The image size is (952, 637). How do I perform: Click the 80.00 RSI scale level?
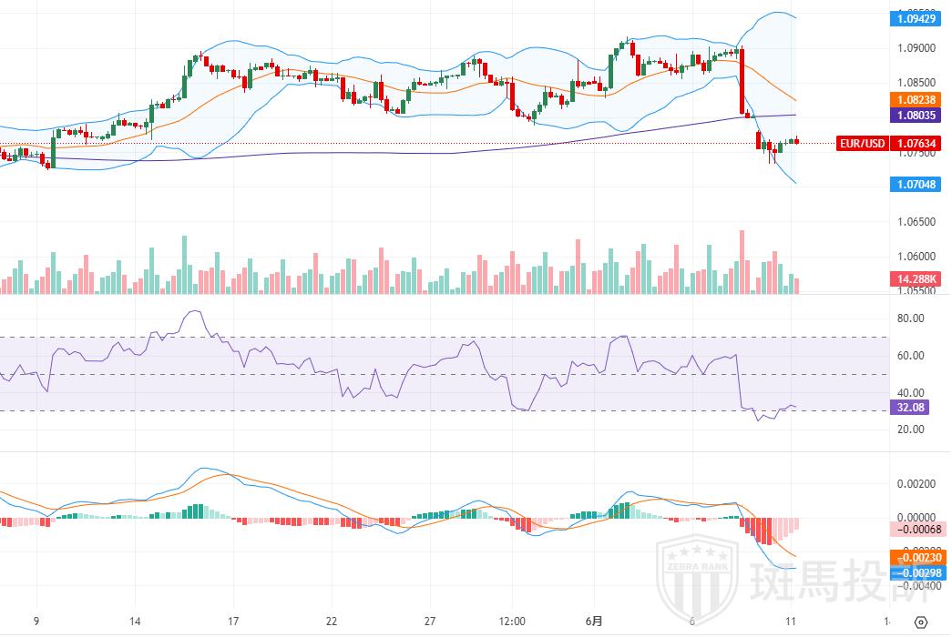(912, 318)
